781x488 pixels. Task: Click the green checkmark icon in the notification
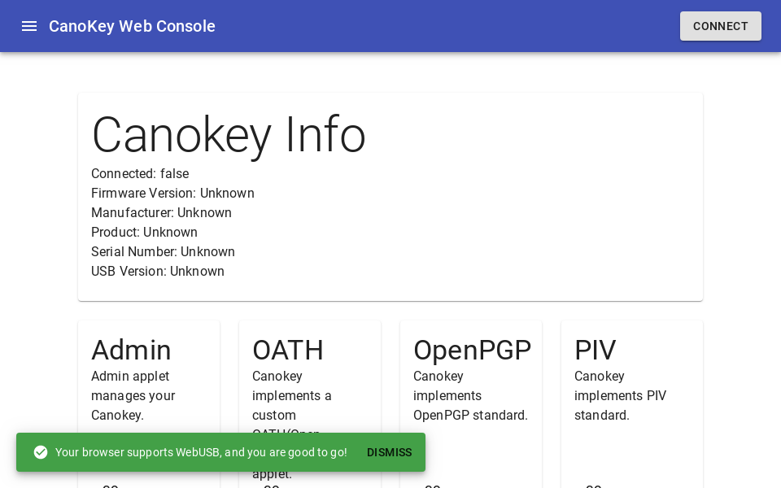pos(41,452)
